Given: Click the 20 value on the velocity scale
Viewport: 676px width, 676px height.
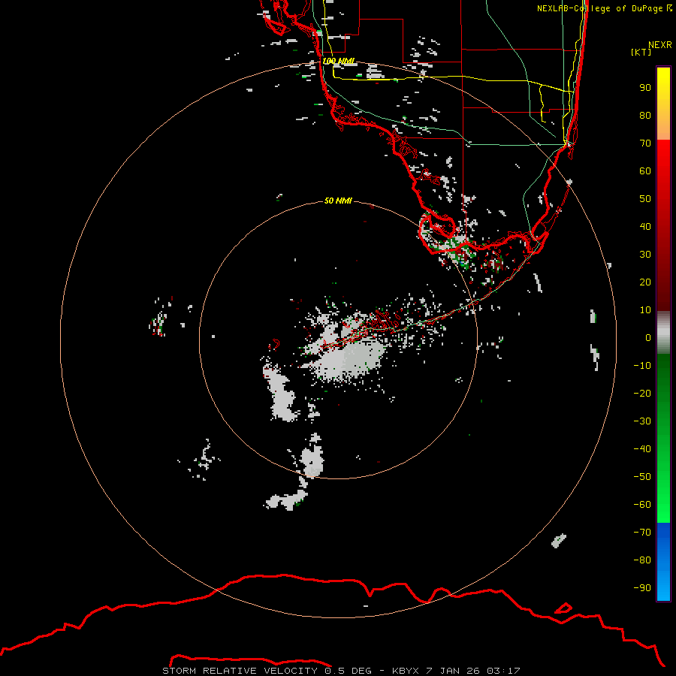Looking at the screenshot, I should coord(645,282).
